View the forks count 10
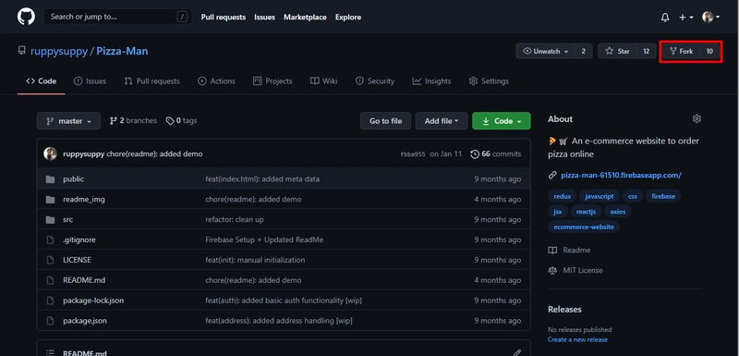739x356 pixels. [x=709, y=51]
